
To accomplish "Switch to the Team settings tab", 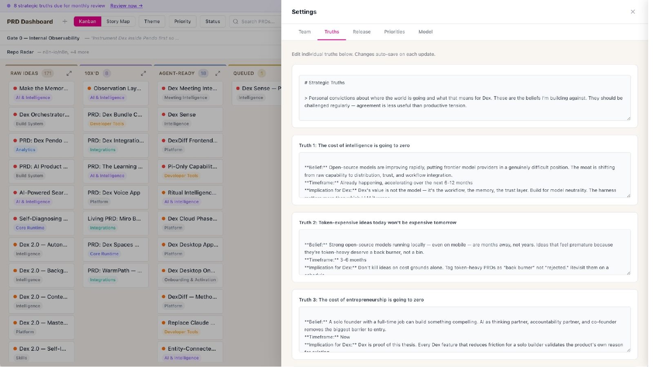I will point(304,32).
